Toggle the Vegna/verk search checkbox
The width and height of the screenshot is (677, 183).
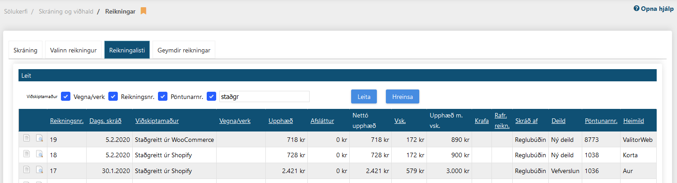click(113, 96)
